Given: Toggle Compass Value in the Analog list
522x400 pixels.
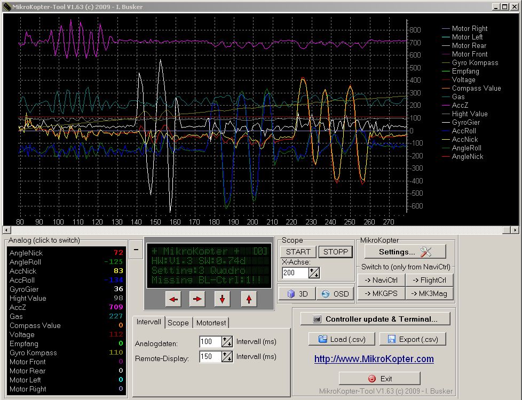Looking at the screenshot, I should click(66, 325).
